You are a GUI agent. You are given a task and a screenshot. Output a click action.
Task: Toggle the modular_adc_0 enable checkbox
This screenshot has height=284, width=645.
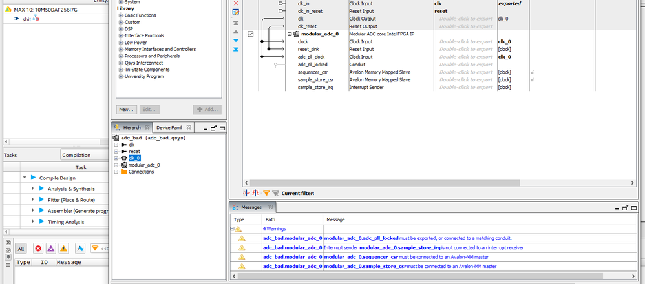pyautogui.click(x=250, y=34)
